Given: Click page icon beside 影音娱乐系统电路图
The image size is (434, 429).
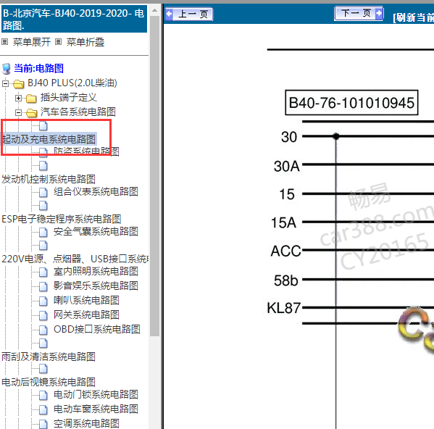Looking at the screenshot, I should pyautogui.click(x=43, y=286).
